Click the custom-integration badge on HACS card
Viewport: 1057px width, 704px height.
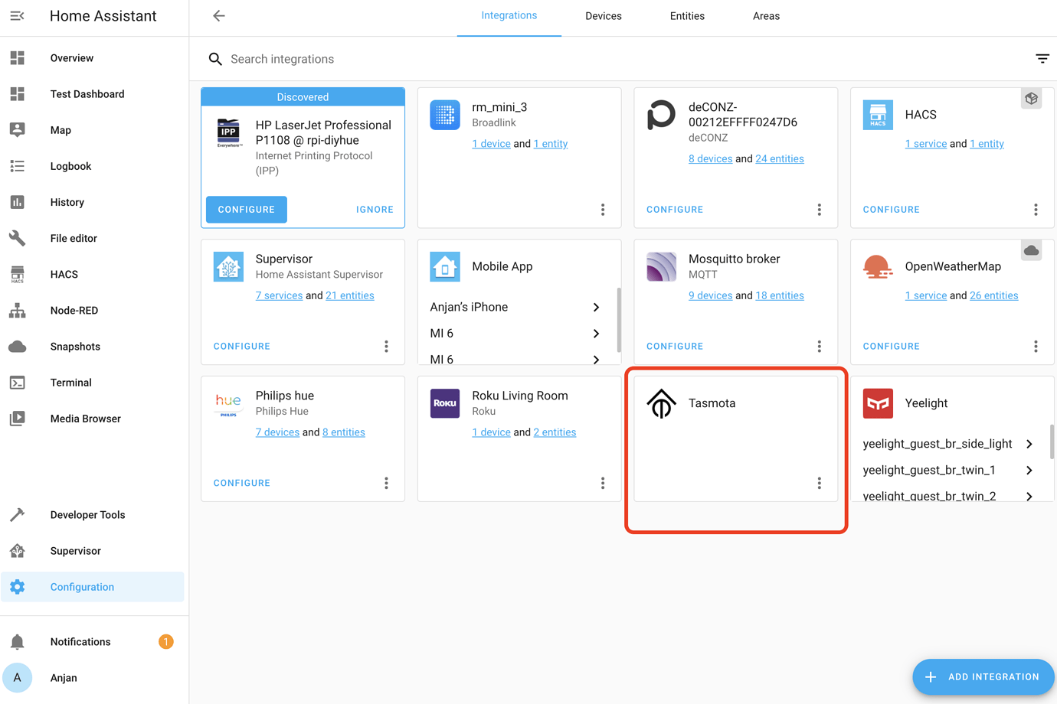click(1032, 99)
